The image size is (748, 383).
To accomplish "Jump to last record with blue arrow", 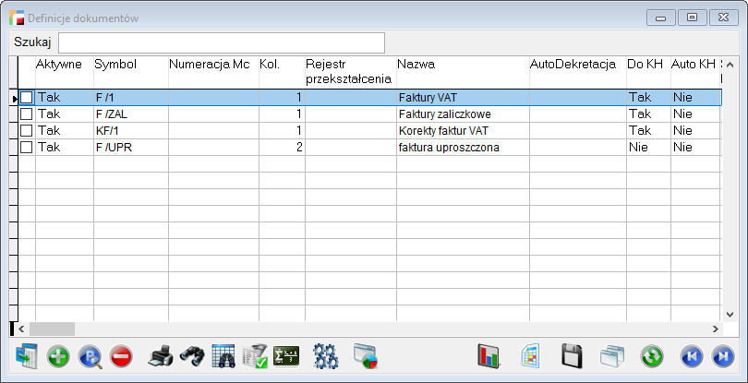I will coord(723,356).
